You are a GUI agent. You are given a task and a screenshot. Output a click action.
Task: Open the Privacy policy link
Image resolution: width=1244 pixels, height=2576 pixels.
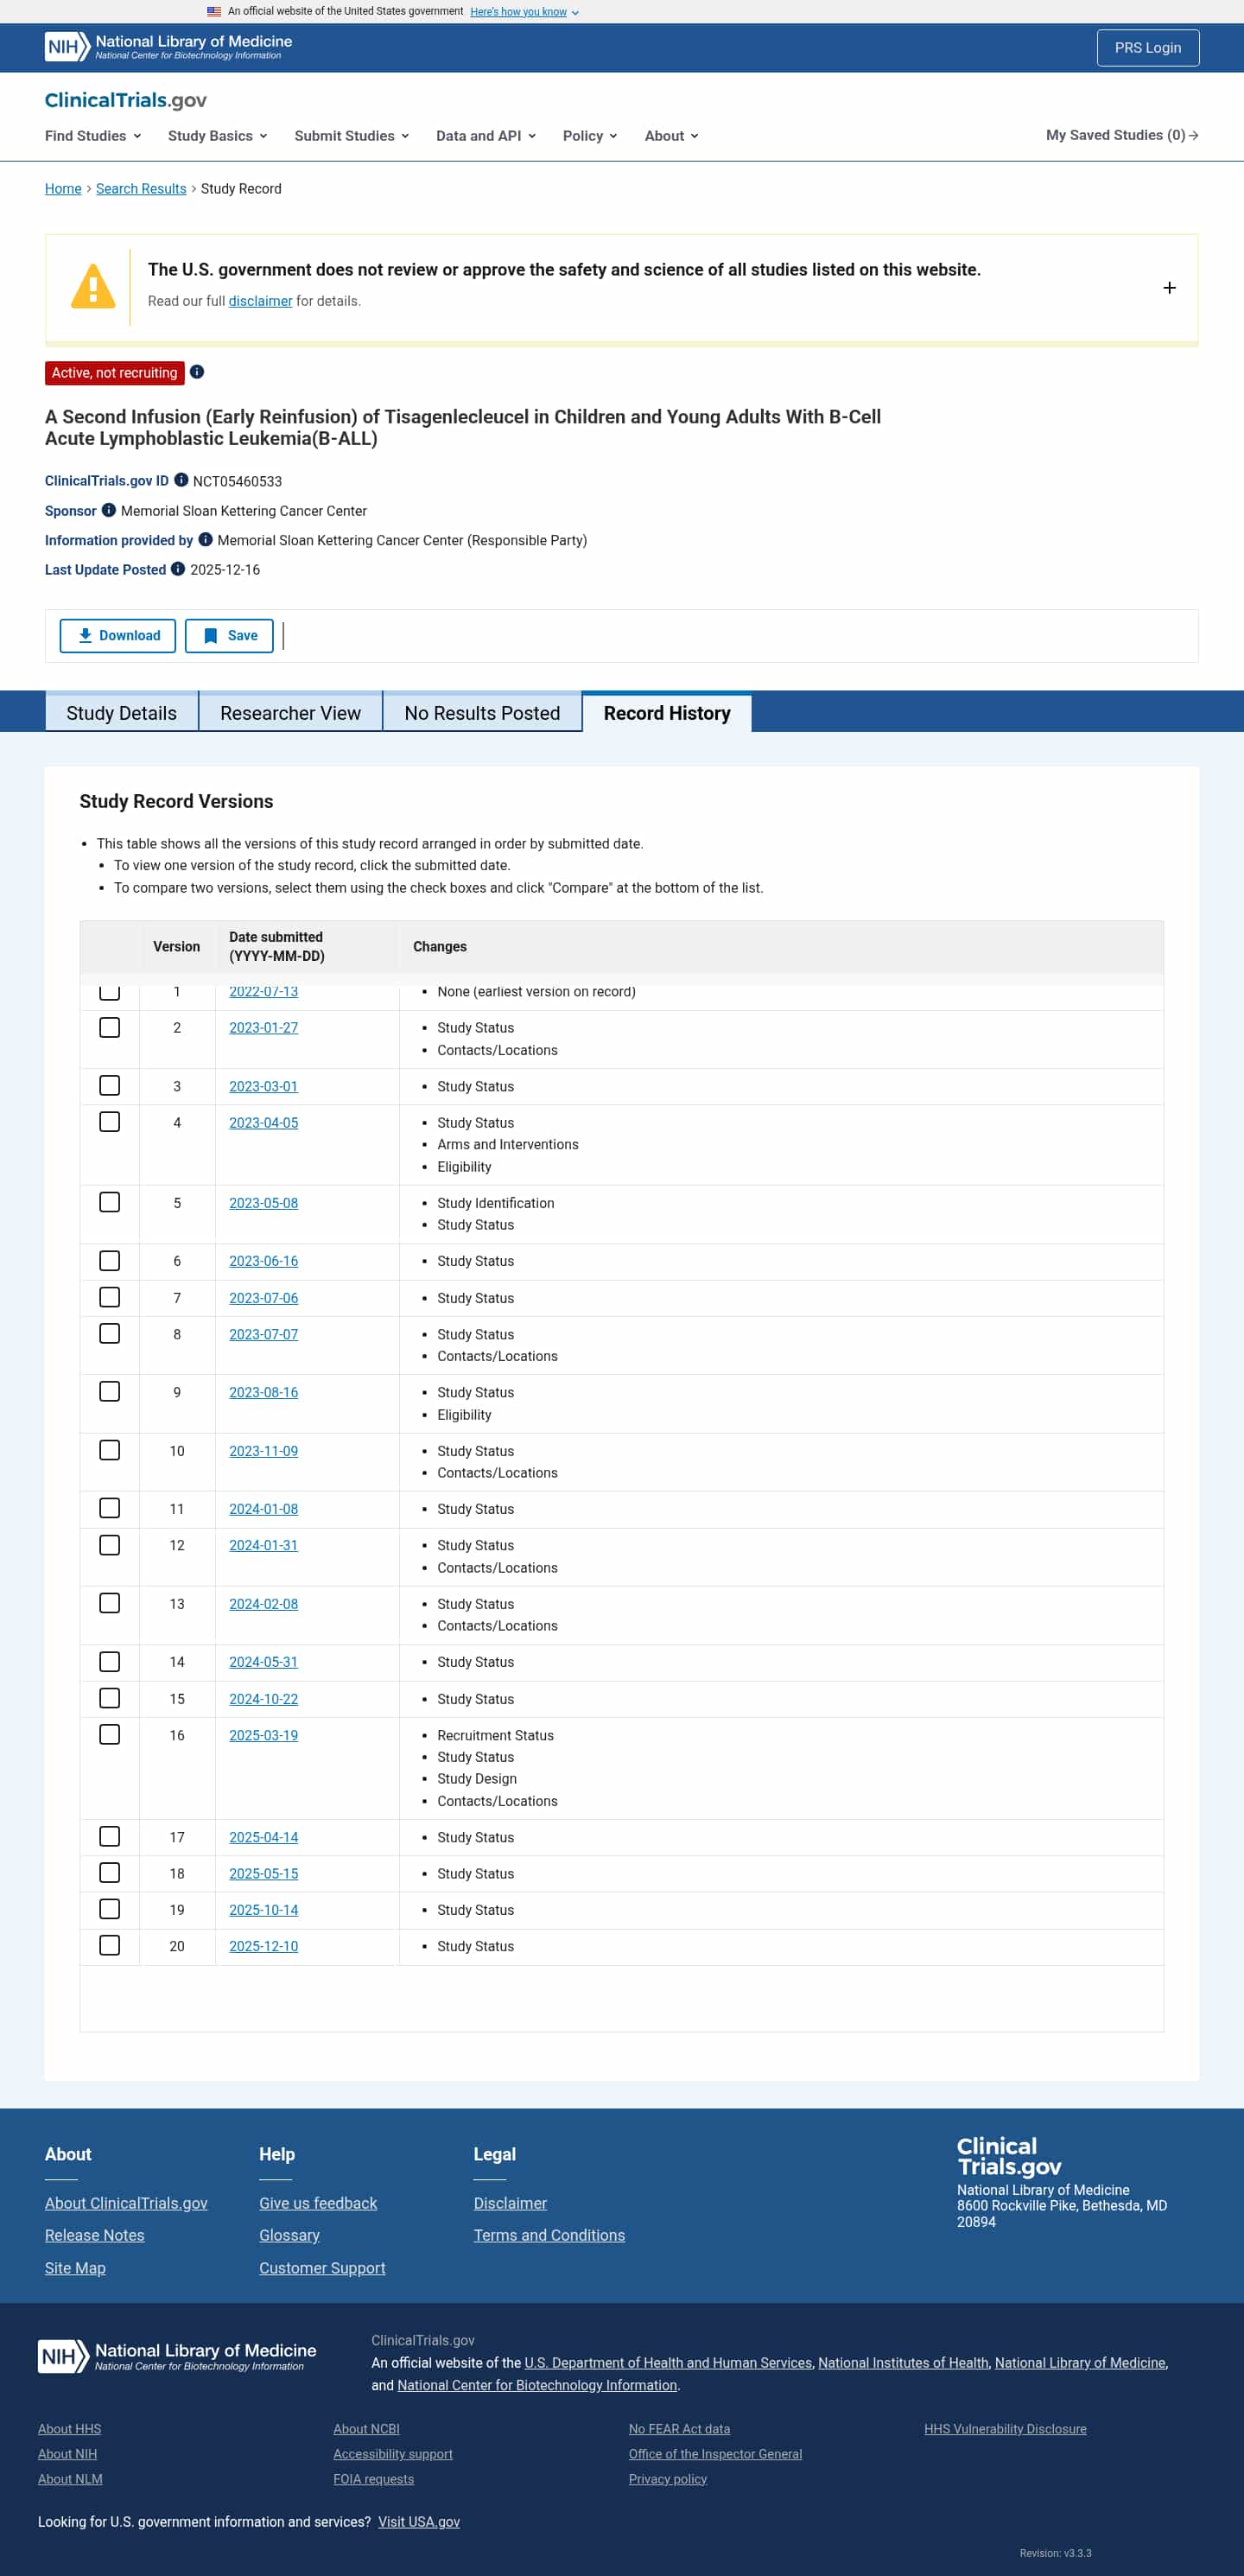click(668, 2479)
